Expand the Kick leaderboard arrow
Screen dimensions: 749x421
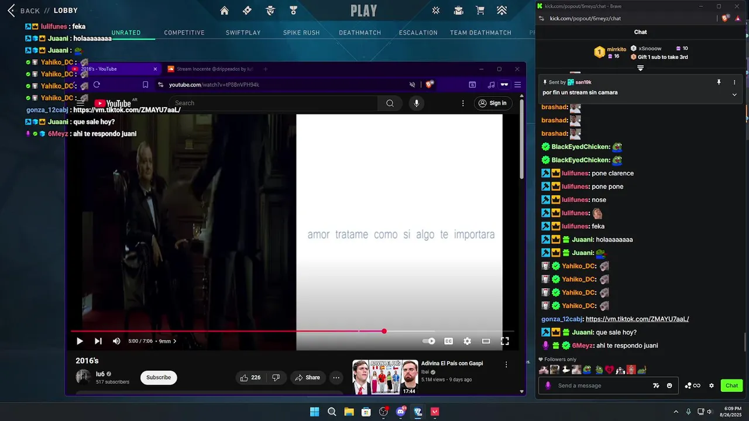point(640,68)
